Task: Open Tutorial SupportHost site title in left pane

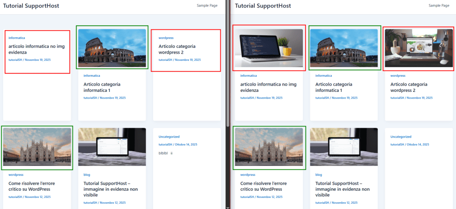Action: click(31, 6)
